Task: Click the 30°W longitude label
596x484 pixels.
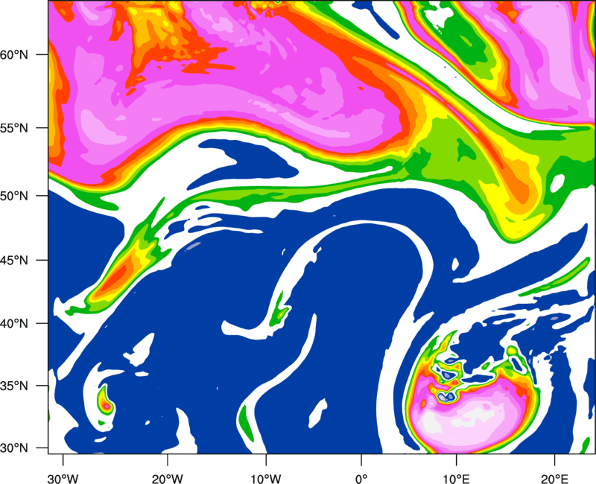Action: [63, 479]
